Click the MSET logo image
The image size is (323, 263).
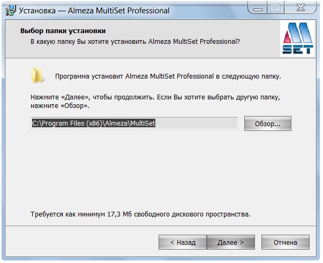(297, 38)
